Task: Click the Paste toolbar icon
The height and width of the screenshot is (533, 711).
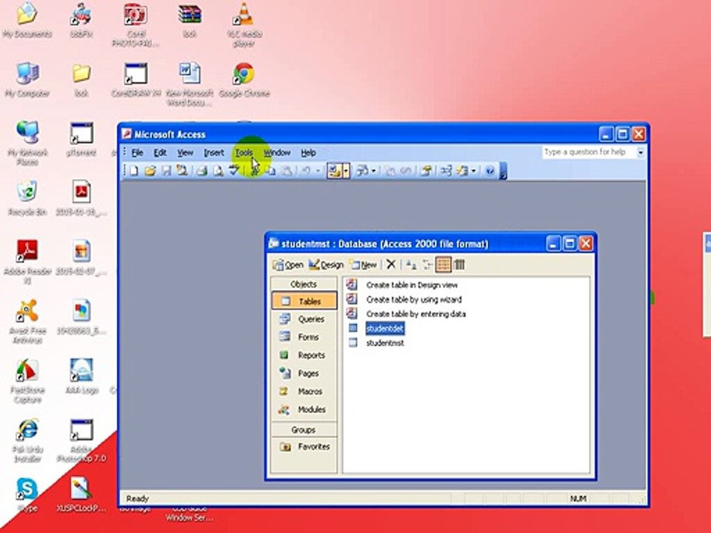Action: tap(287, 171)
